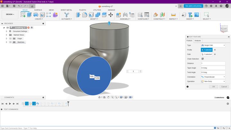Image resolution: width=231 pixels, height=130 pixels.
Task: Expand the Document Settings tree node
Action: pos(6,31)
